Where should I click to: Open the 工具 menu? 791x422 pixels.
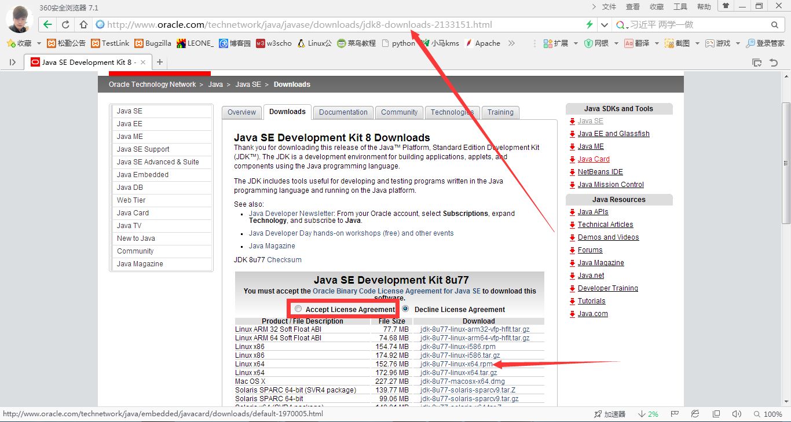680,7
